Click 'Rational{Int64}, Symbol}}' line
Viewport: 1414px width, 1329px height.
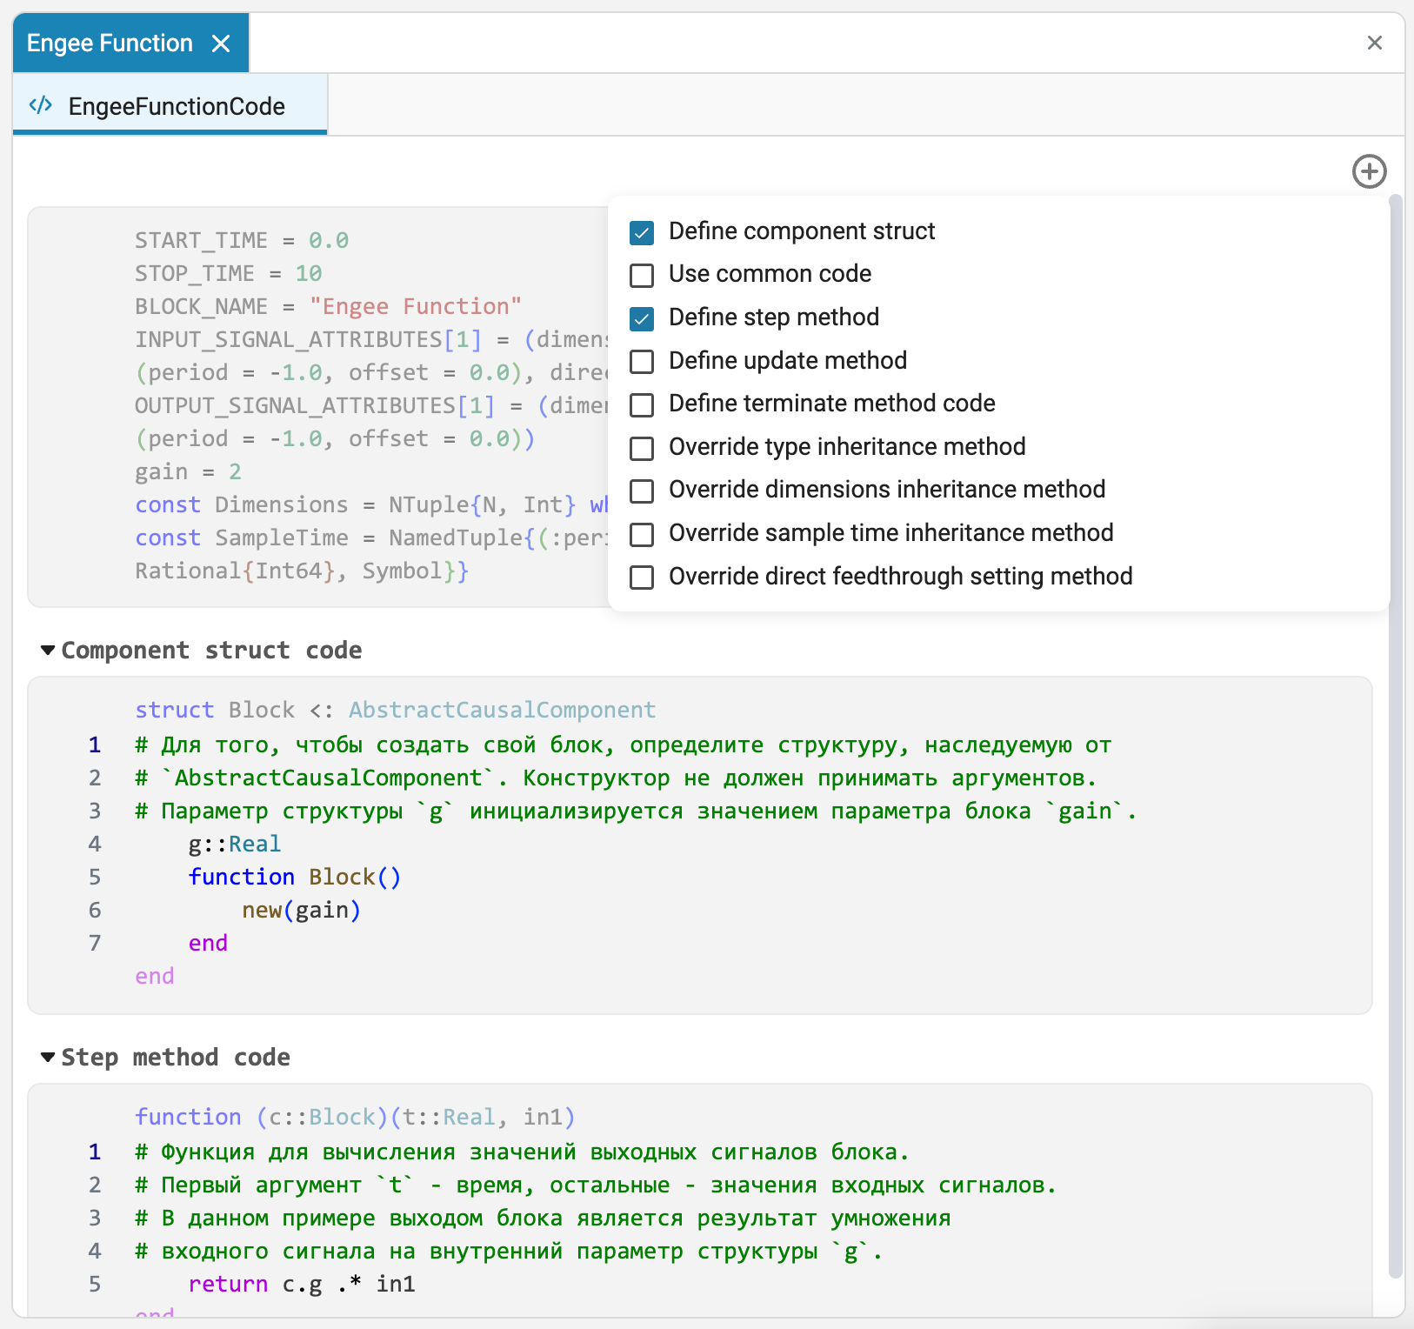click(x=302, y=571)
